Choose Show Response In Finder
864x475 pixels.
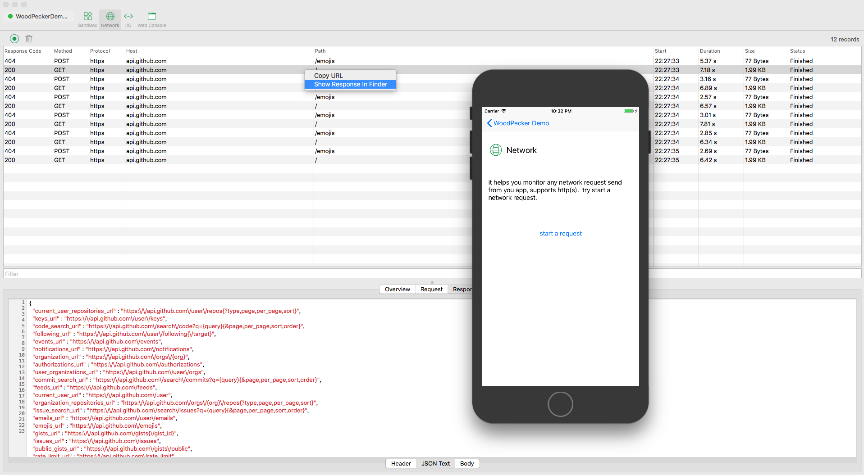click(350, 84)
